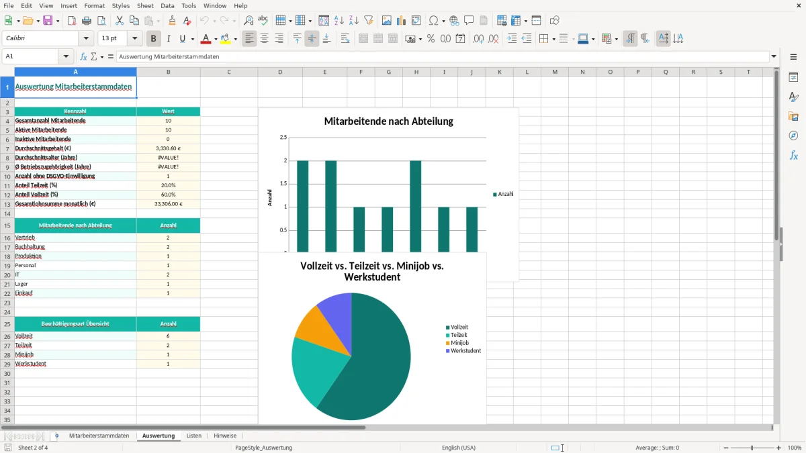
Task: Click the English (USA) language status
Action: click(459, 448)
